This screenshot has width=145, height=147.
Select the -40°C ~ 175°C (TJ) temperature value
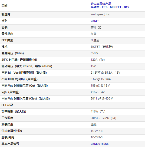(103, 118)
